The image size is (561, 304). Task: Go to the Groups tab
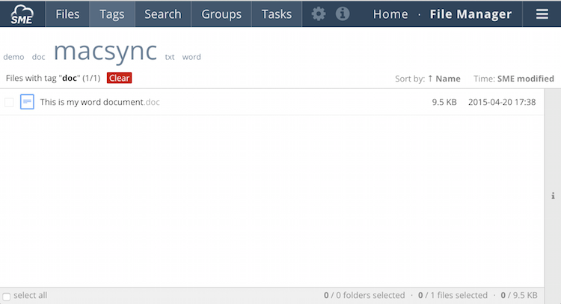pos(221,14)
